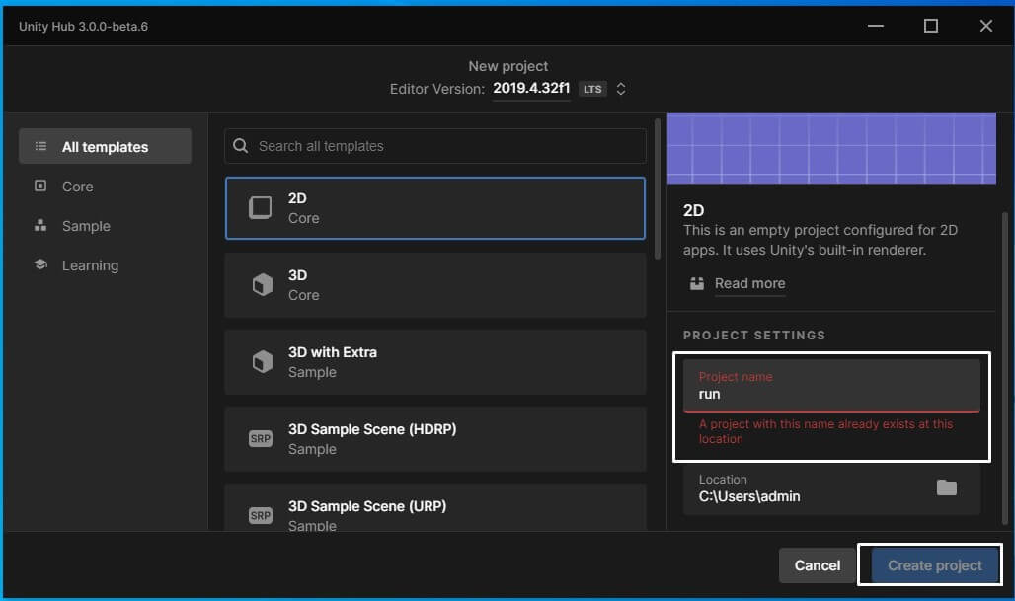This screenshot has height=601, width=1015.
Task: Click the name already exists error message
Action: [825, 431]
